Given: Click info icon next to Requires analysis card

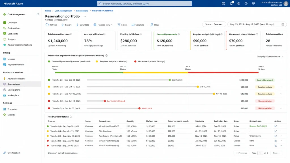Looking at the screenshot, I should [221, 34].
